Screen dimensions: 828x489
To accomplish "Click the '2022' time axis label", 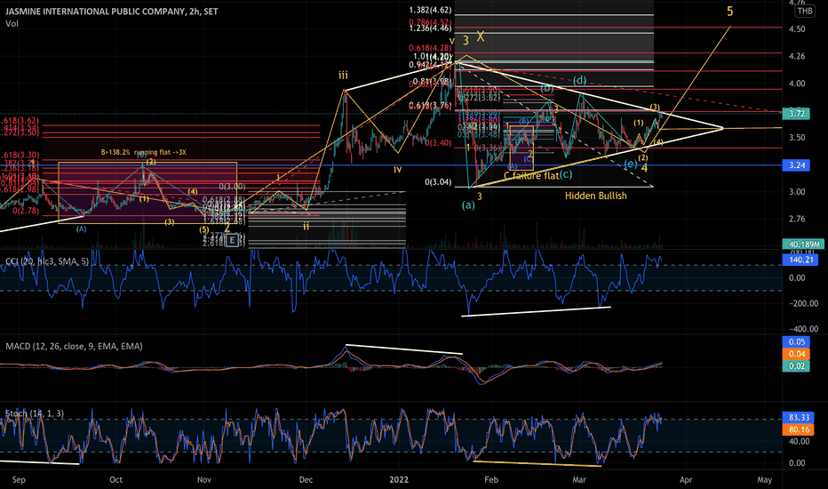I will (399, 480).
